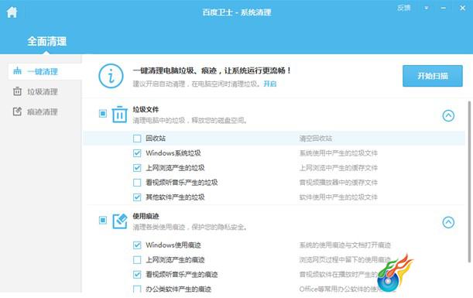
Task: Click the 软件使用中产生的垃圾文件 description
Action: pos(338,197)
